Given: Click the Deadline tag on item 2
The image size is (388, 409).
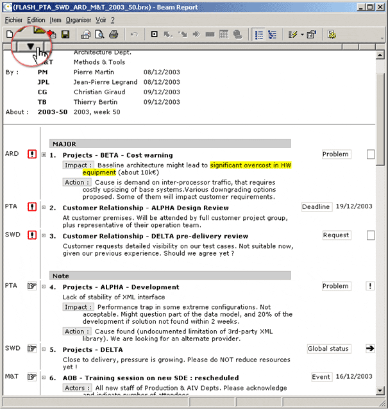Looking at the screenshot, I should (x=317, y=207).
